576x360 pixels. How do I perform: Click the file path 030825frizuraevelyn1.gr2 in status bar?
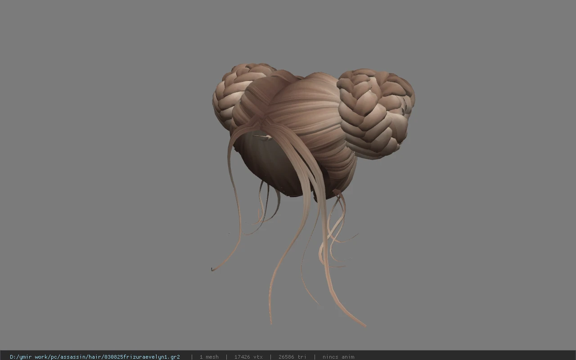(95, 357)
